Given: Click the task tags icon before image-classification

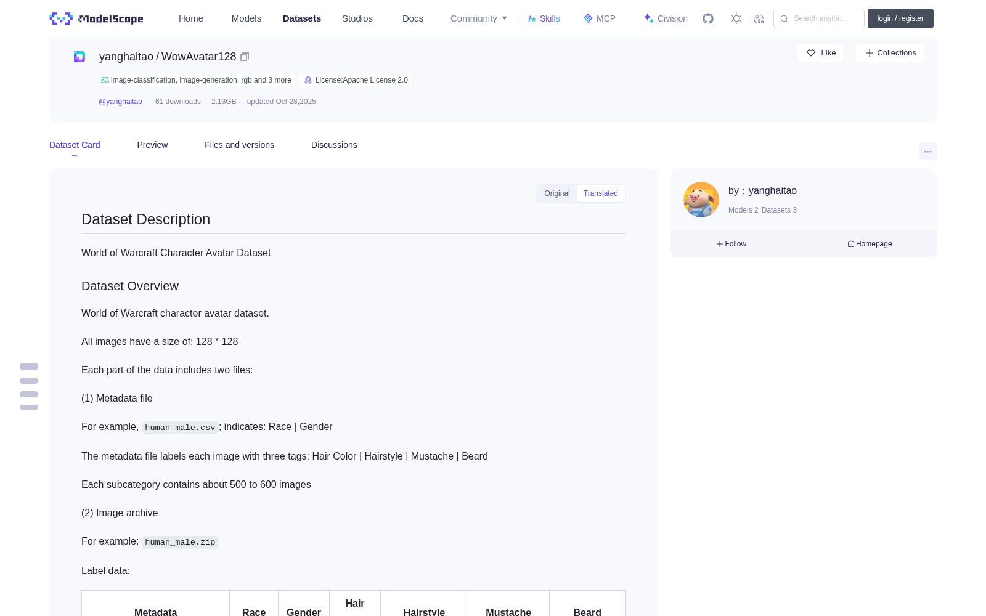Looking at the screenshot, I should pos(105,80).
